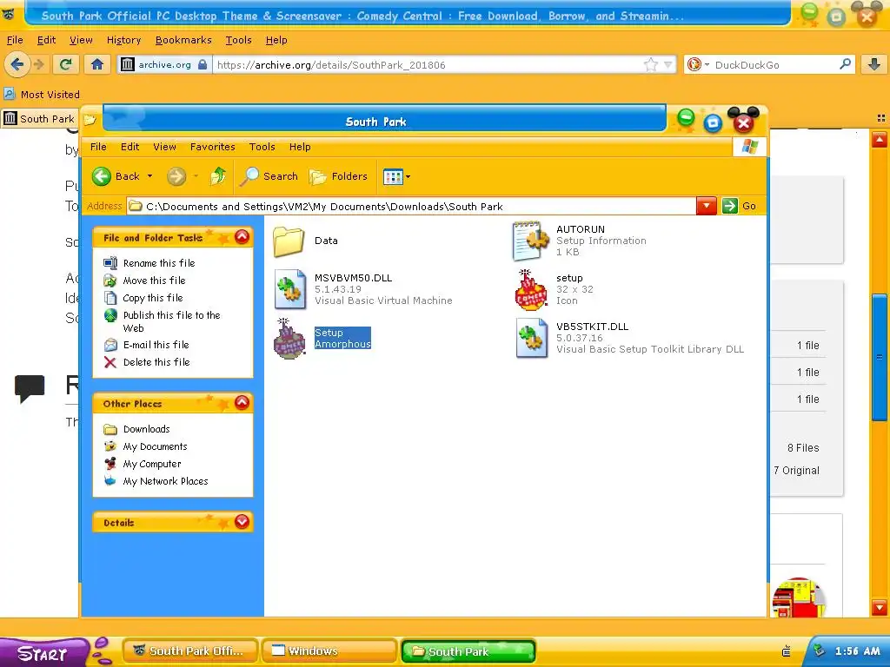890x667 pixels.
Task: Open Most Visited bookmarks folder
Action: point(42,94)
